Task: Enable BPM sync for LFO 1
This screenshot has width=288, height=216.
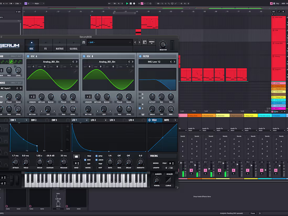Action: (x=96, y=156)
